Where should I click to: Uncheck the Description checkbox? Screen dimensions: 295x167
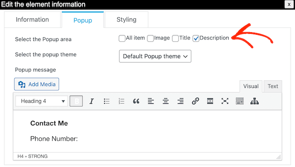[x=196, y=38]
